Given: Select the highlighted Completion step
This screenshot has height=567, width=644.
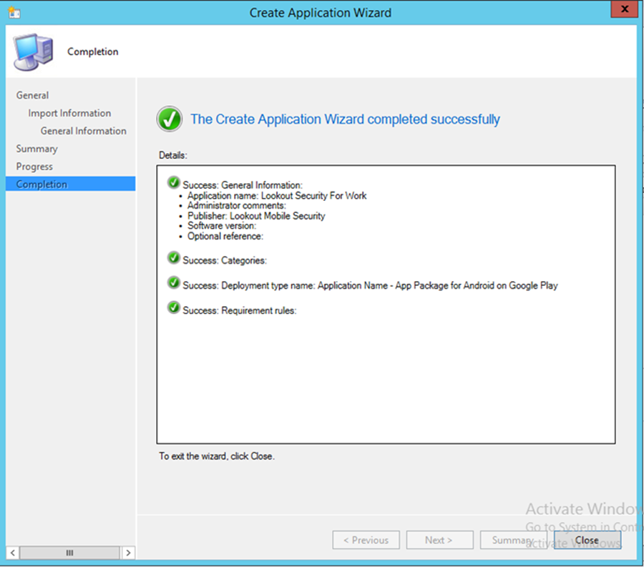Looking at the screenshot, I should (x=71, y=184).
